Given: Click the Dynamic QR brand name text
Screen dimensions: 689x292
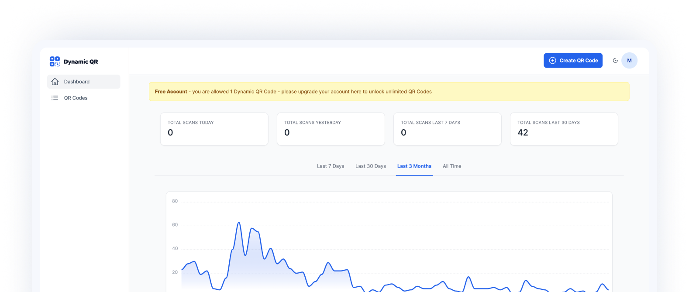Looking at the screenshot, I should pos(81,62).
